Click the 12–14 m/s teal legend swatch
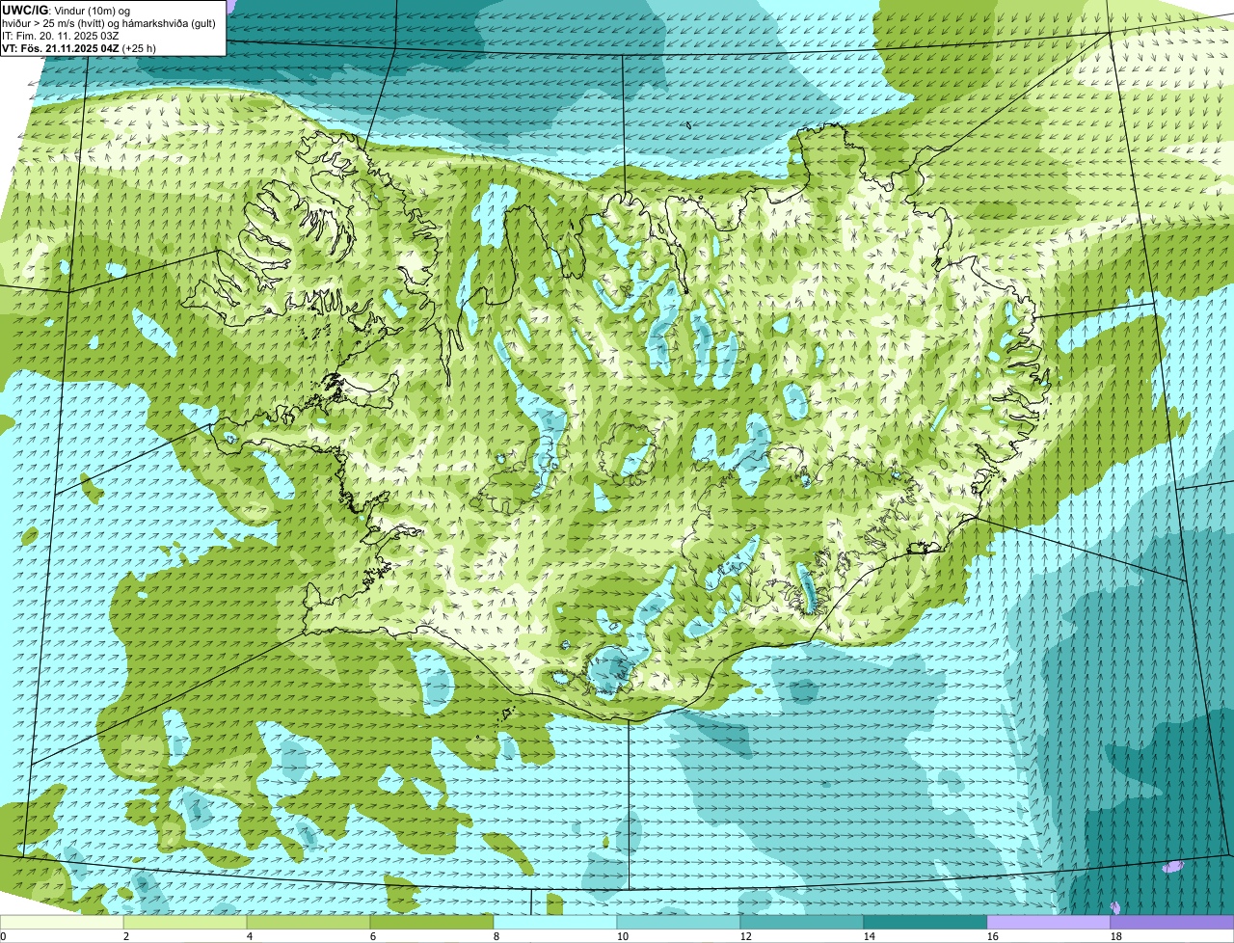The height and width of the screenshot is (943, 1234). 802,923
